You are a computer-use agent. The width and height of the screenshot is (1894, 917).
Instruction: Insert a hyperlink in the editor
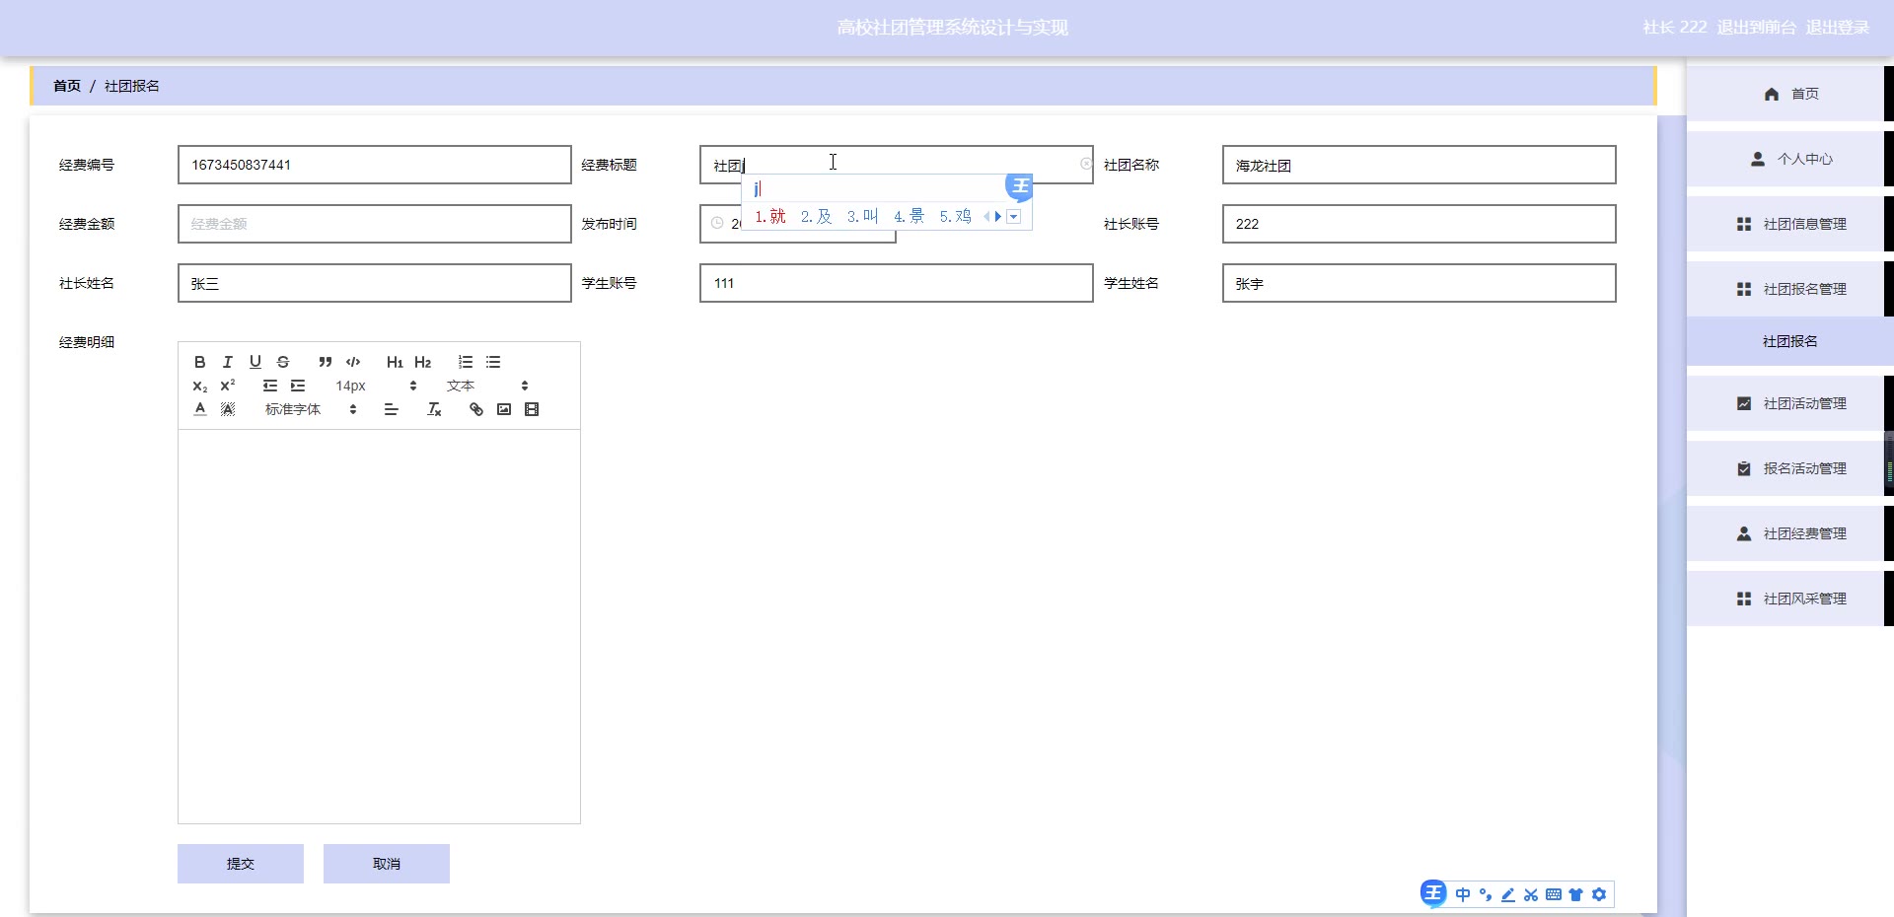(476, 409)
